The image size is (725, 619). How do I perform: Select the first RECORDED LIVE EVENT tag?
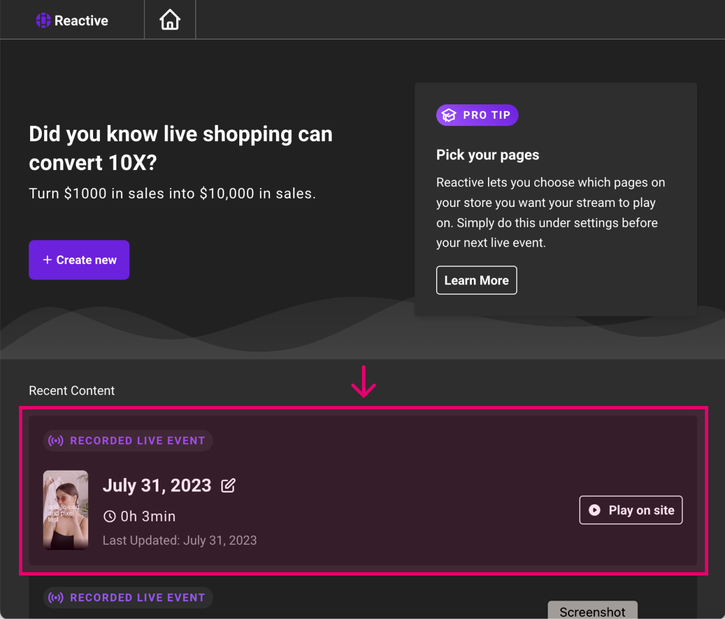point(128,441)
